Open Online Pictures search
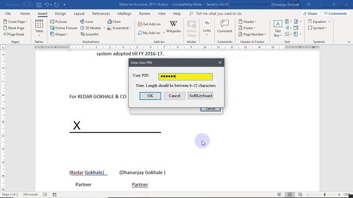 click(64, 28)
